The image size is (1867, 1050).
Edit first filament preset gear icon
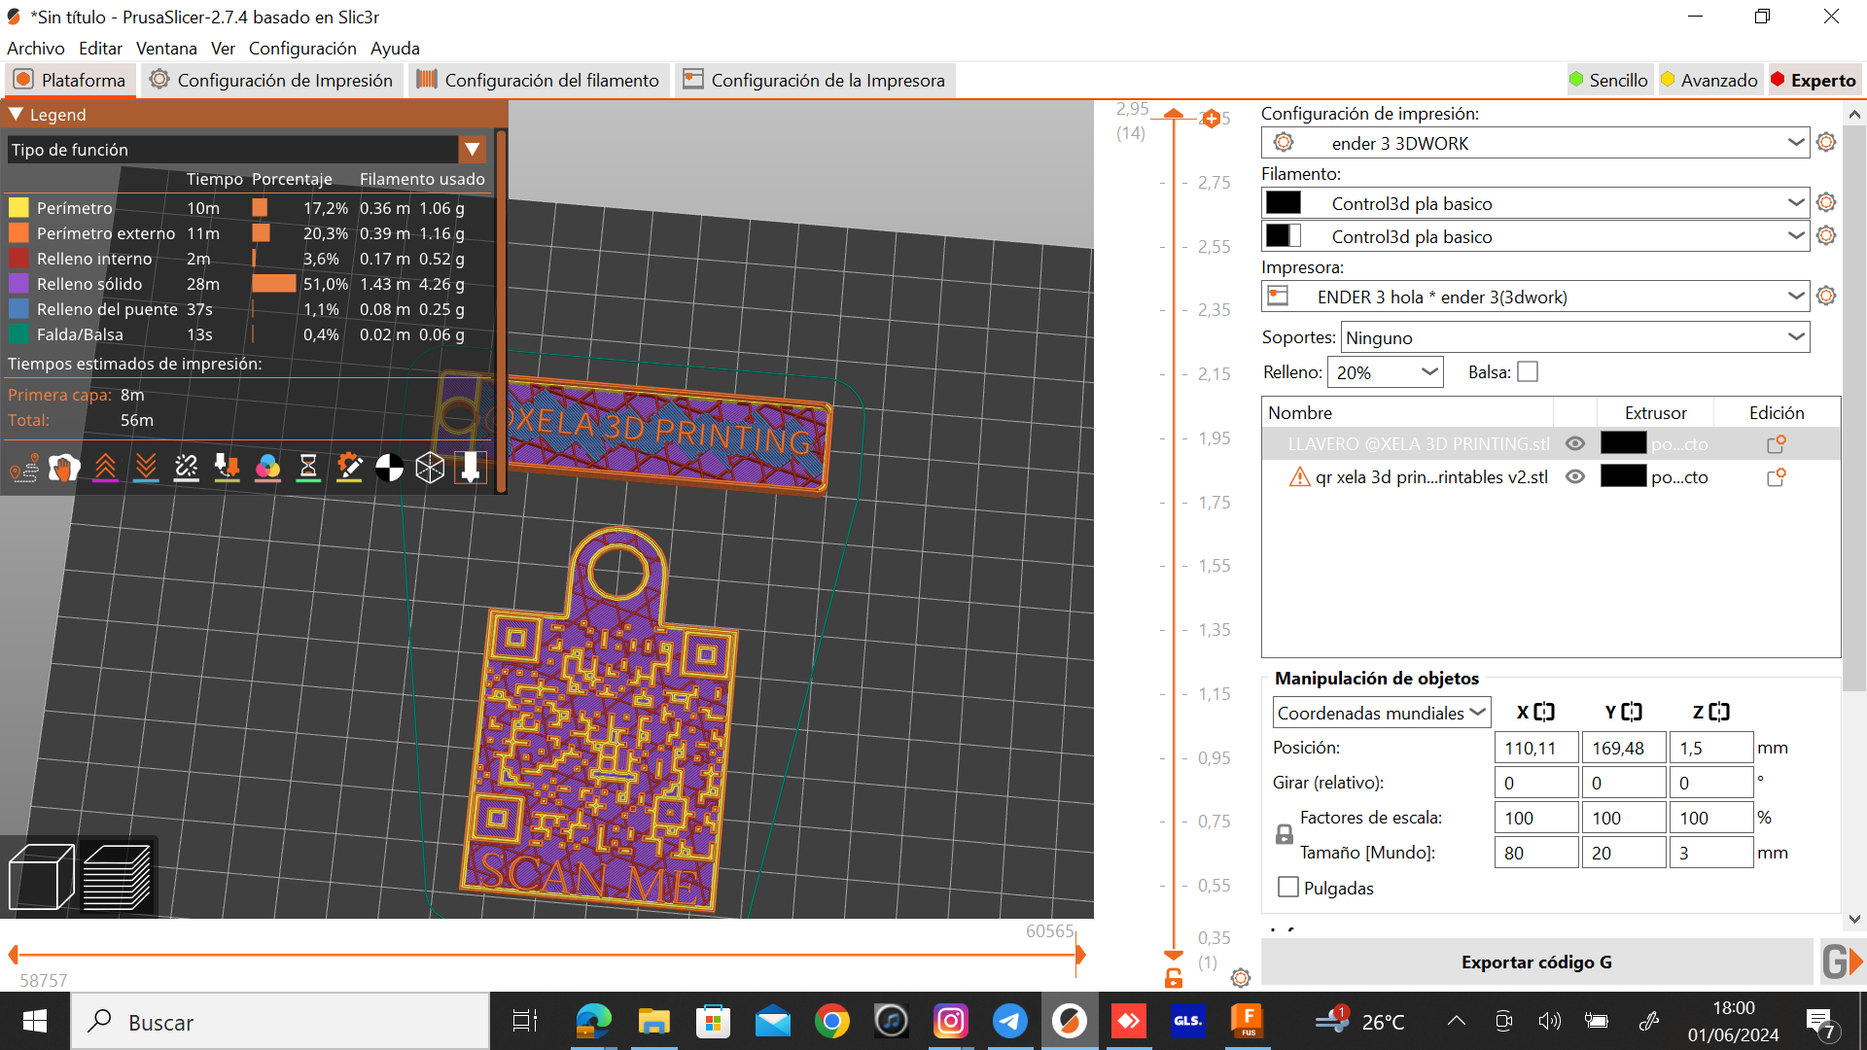click(x=1826, y=203)
